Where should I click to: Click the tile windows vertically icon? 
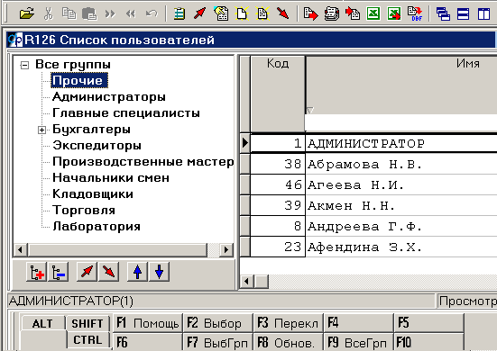[x=483, y=13]
